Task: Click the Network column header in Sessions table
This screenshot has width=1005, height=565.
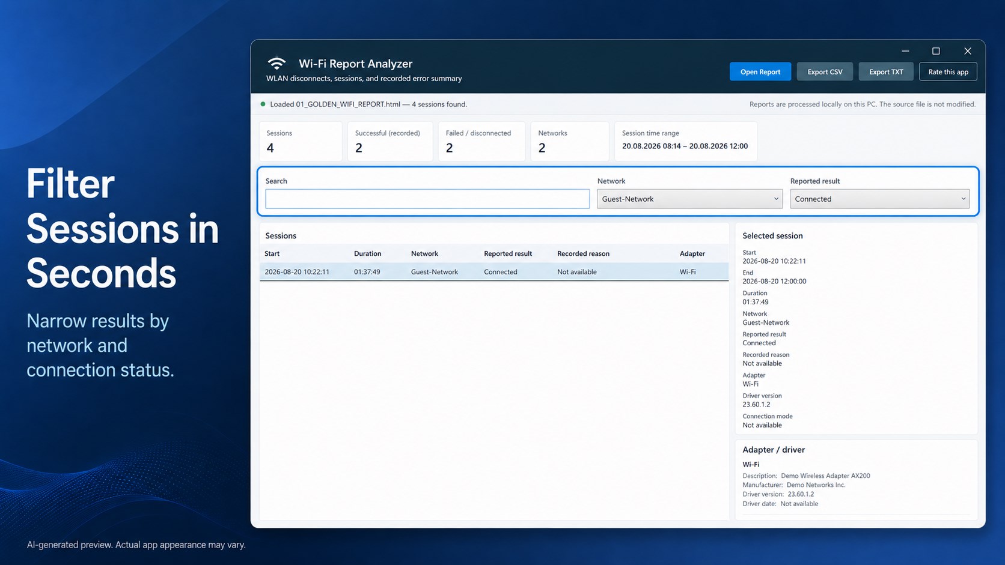Action: click(424, 253)
